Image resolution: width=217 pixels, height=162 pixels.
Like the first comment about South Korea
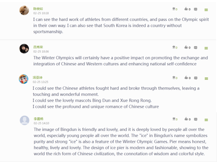pos(186,9)
